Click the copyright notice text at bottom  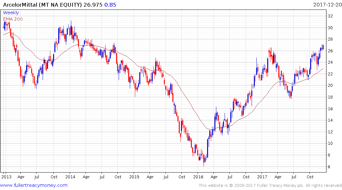pos(270,186)
